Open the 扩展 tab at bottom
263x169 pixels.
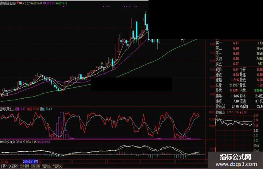click(x=4, y=166)
